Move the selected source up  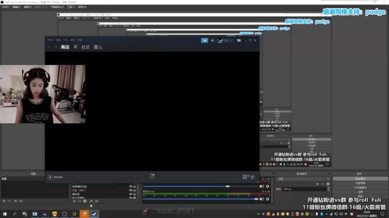click(91, 201)
